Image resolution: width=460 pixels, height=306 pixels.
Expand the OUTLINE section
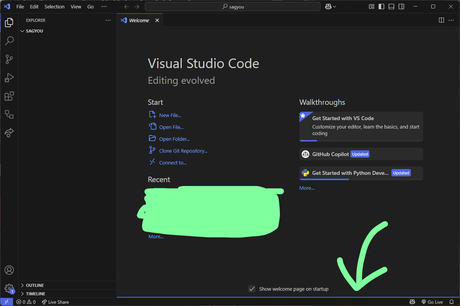(x=34, y=285)
